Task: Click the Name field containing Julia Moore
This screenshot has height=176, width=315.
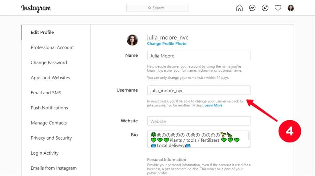Action: tap(199, 55)
